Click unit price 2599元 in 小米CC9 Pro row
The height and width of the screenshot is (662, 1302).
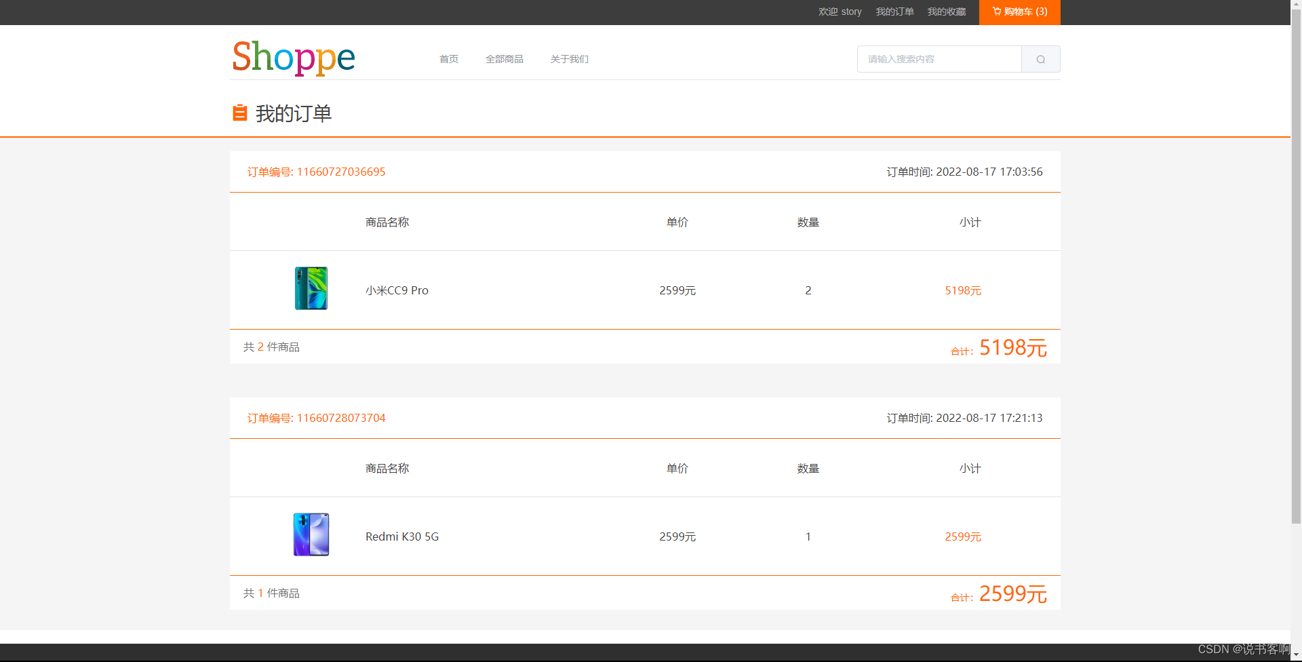click(x=677, y=290)
